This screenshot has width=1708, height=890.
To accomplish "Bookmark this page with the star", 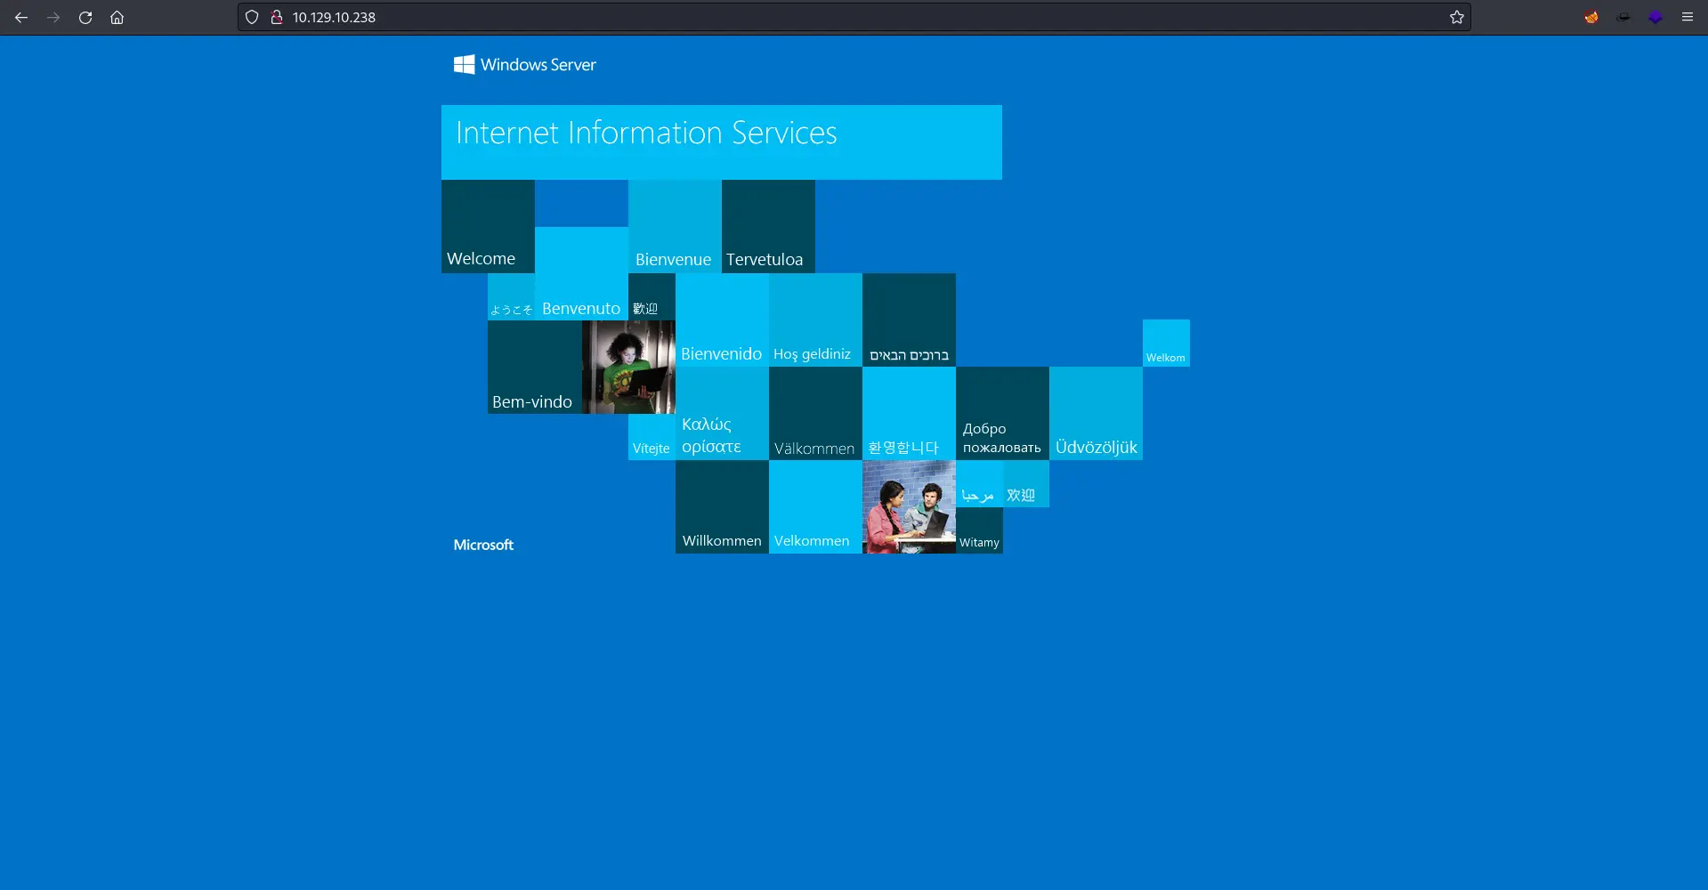I will (1456, 17).
